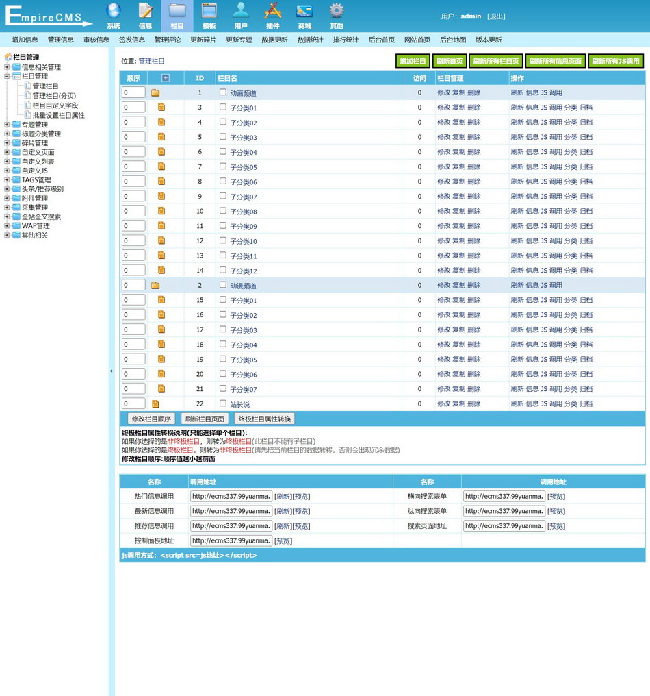Expand the 标题分类管理 tree node
Screen dimensions: 650x696
click(x=7, y=134)
